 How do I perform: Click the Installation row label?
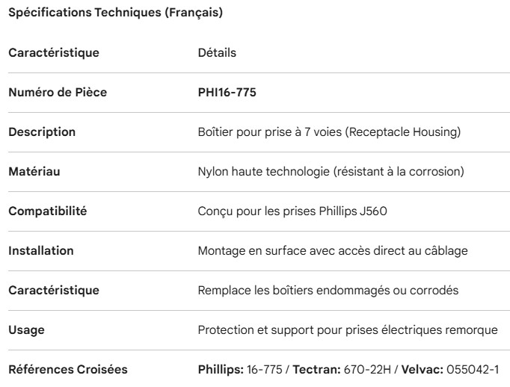41,251
